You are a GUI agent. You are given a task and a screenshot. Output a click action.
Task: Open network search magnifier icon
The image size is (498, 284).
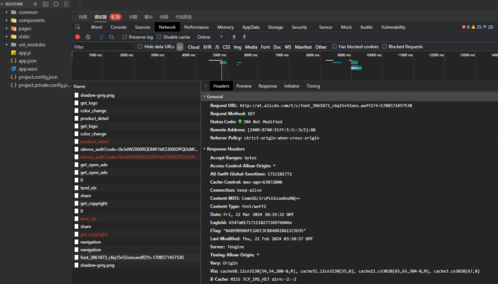pyautogui.click(x=111, y=37)
